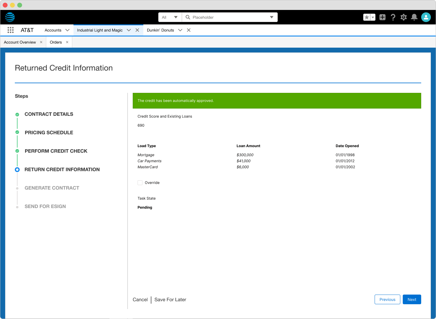Open the Accounts navigation chevron
The image size is (436, 319).
(67, 30)
